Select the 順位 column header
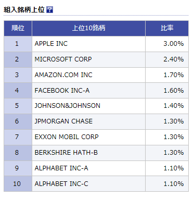The width and height of the screenshot is (194, 198). [x=18, y=28]
